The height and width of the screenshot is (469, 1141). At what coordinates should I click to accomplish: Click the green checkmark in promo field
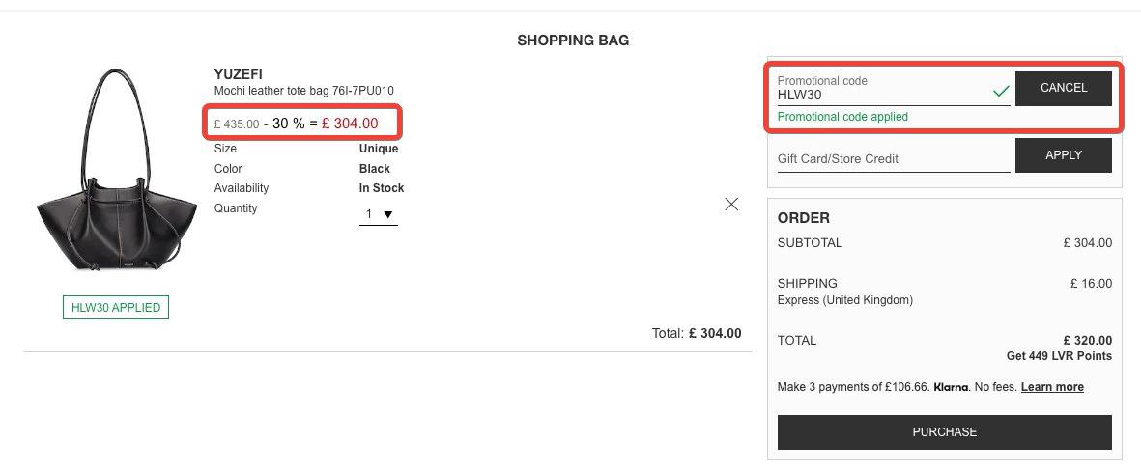coord(1001,92)
